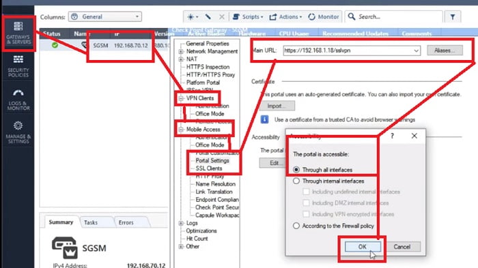The image size is (478, 268).
Task: Select Name Resolution tree item
Action: coord(215,184)
